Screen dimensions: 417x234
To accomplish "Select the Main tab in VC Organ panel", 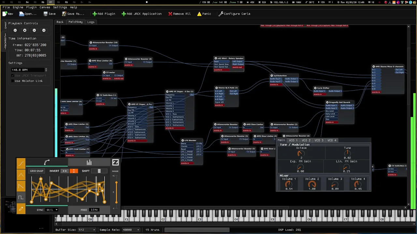I will click(281, 140).
